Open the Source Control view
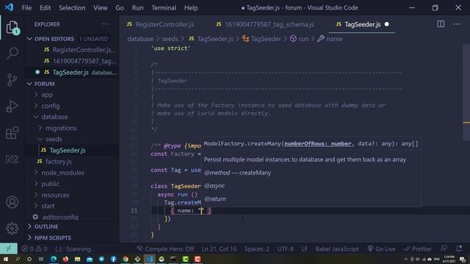Viewport: 470px width, 264px height. click(12, 80)
